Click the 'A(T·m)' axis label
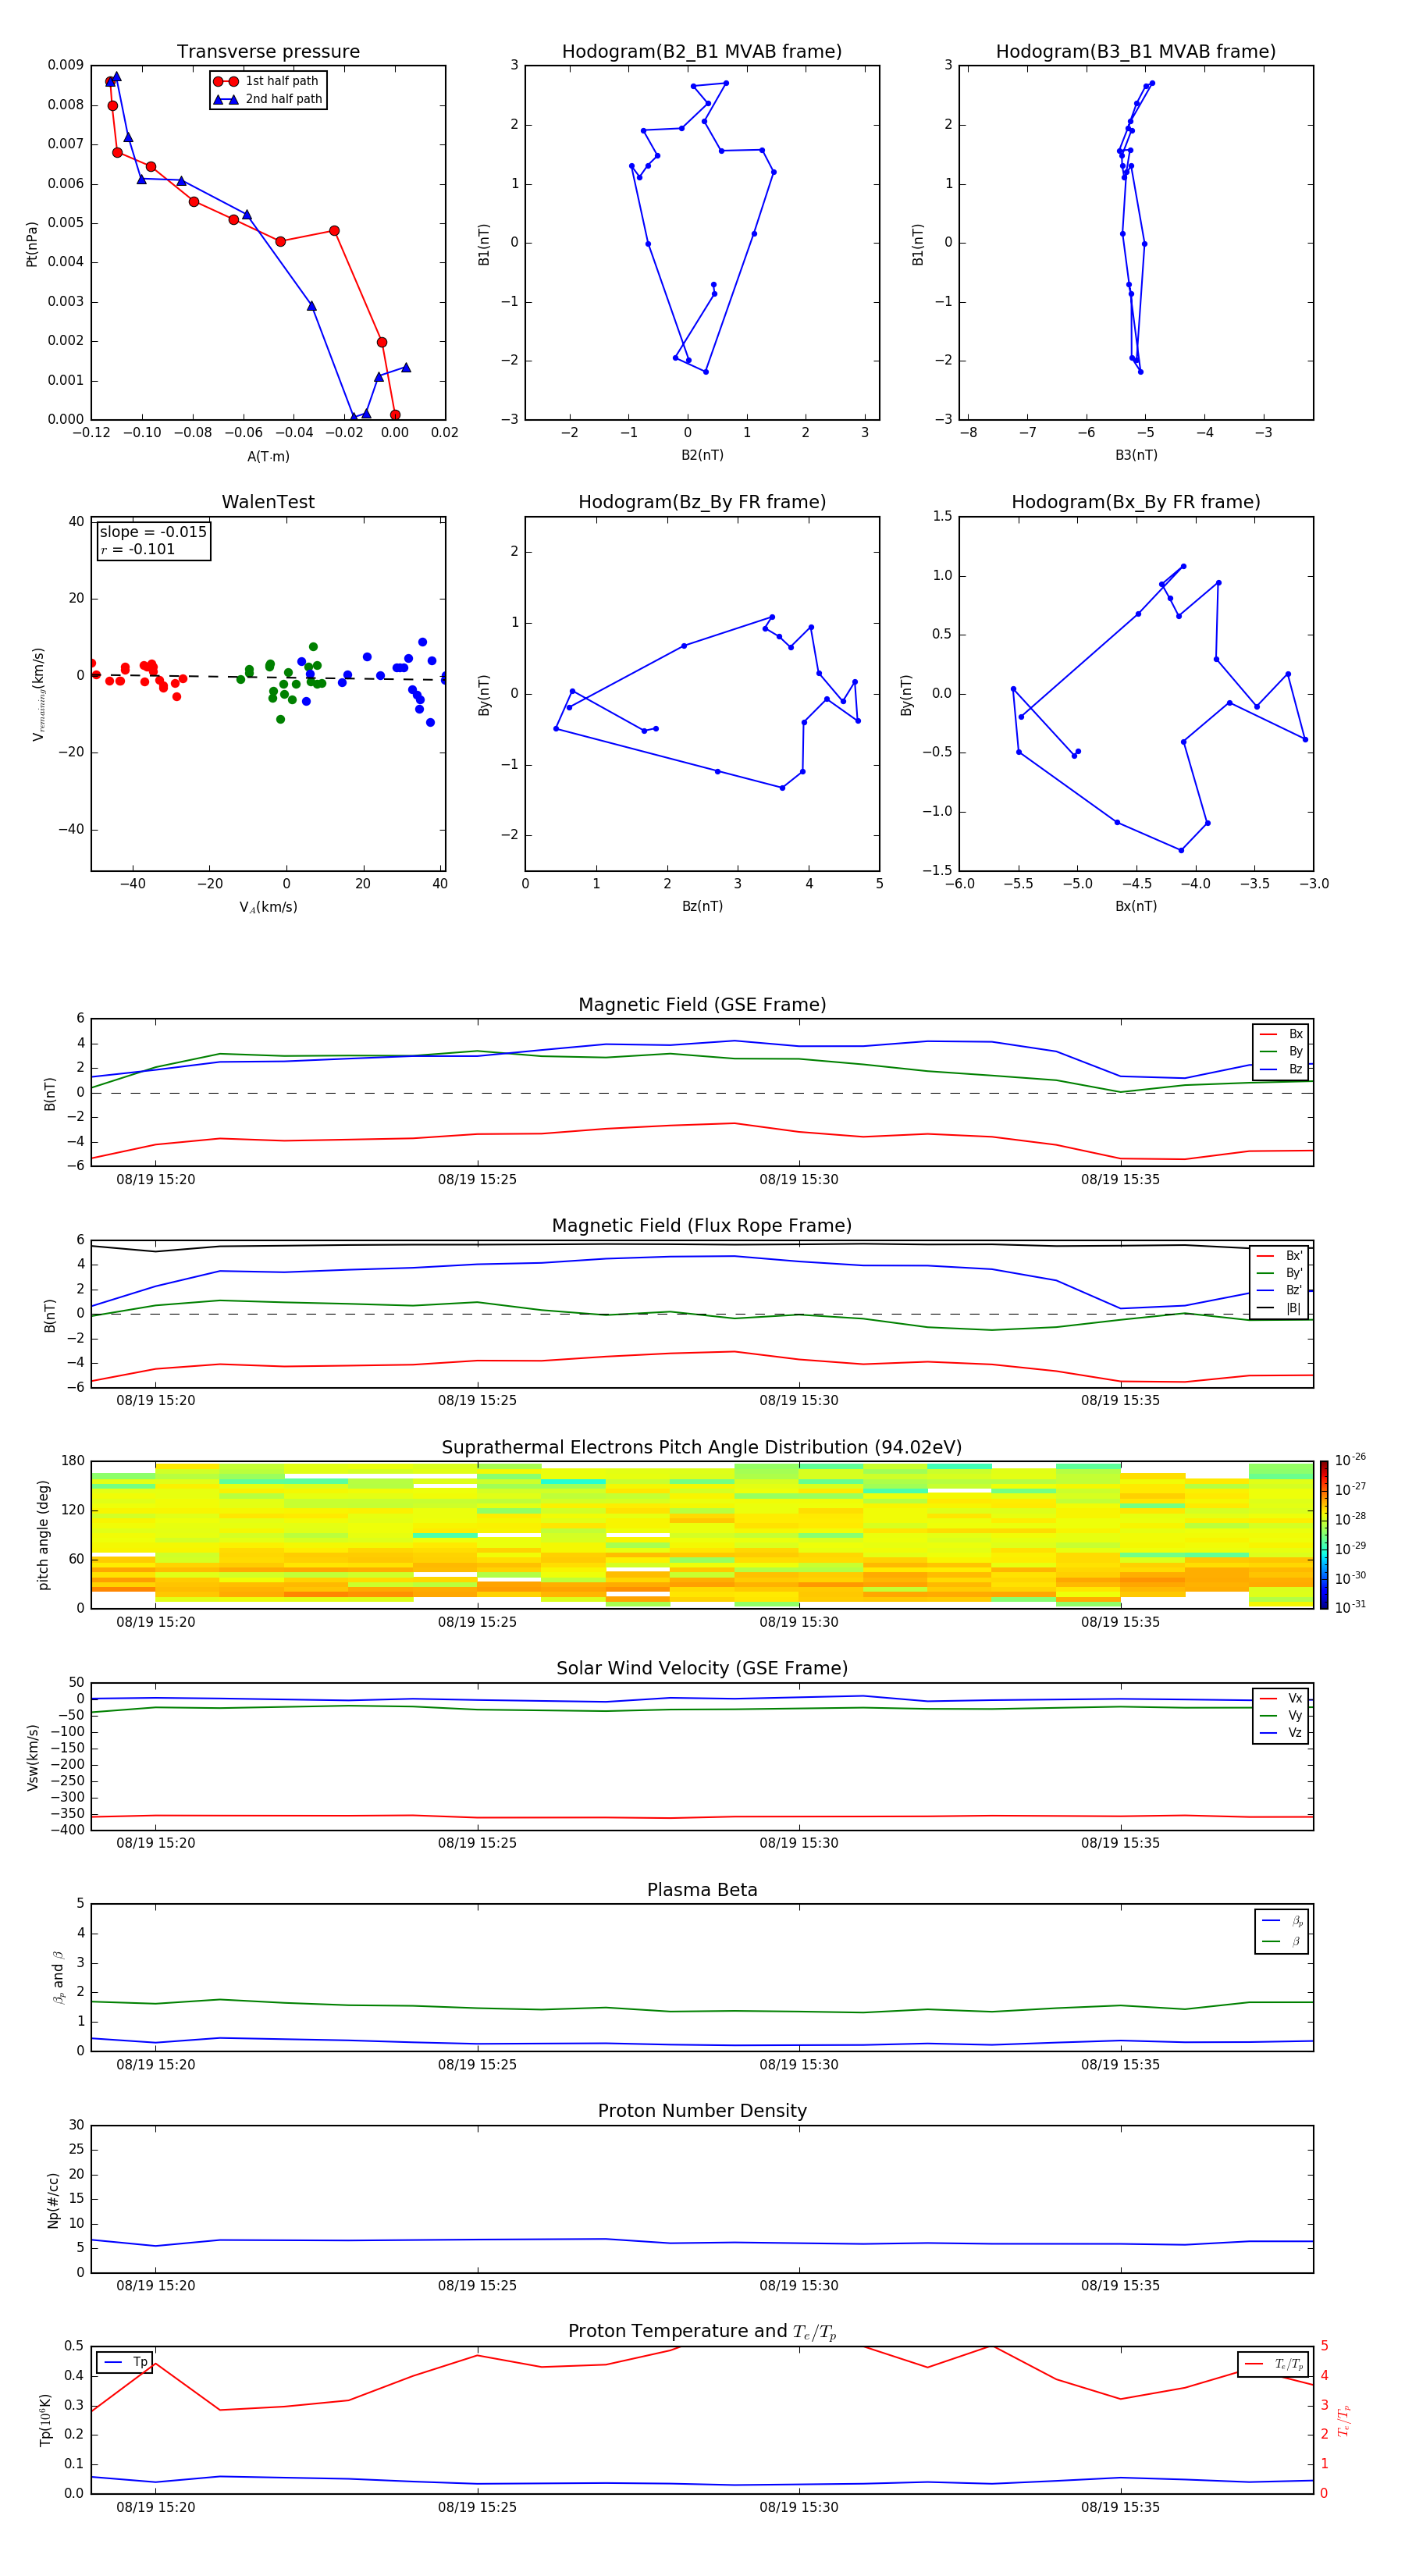The height and width of the screenshot is (2576, 1405). tap(268, 456)
